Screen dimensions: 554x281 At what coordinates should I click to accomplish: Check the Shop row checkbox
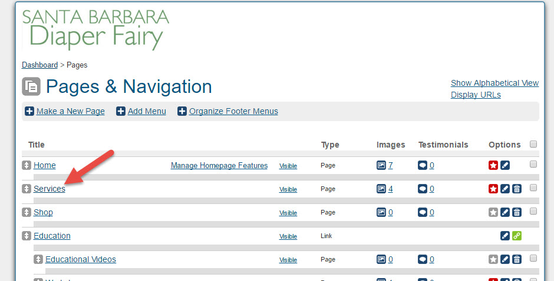click(533, 211)
